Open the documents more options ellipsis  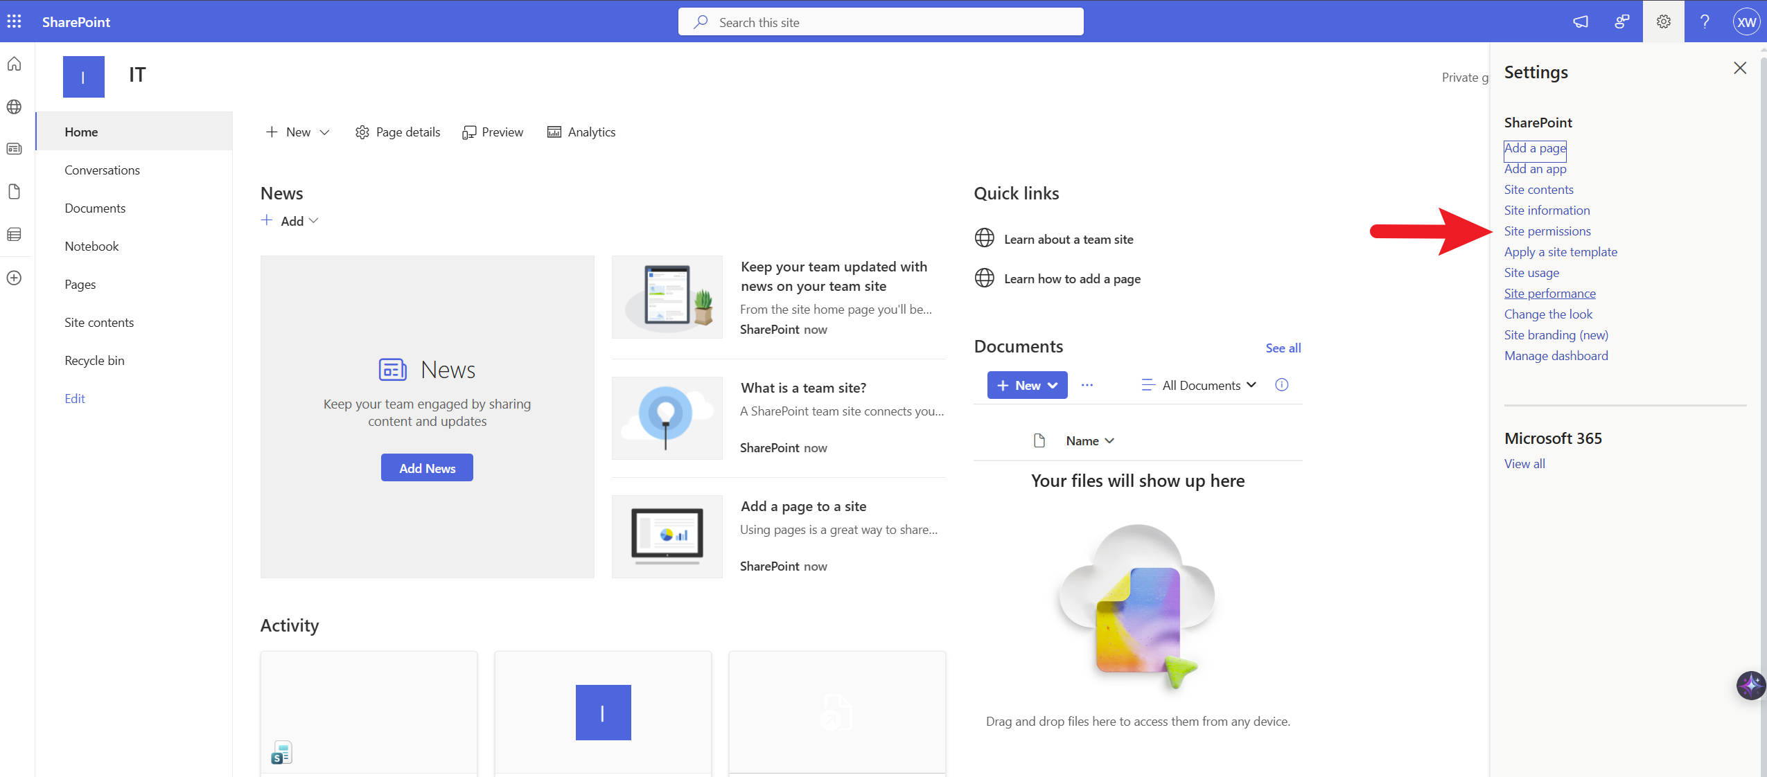(1087, 385)
